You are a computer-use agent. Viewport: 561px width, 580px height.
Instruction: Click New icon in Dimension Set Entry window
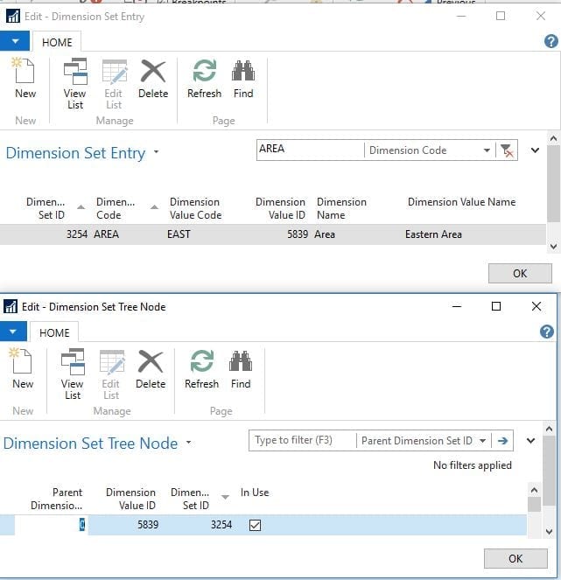click(25, 79)
